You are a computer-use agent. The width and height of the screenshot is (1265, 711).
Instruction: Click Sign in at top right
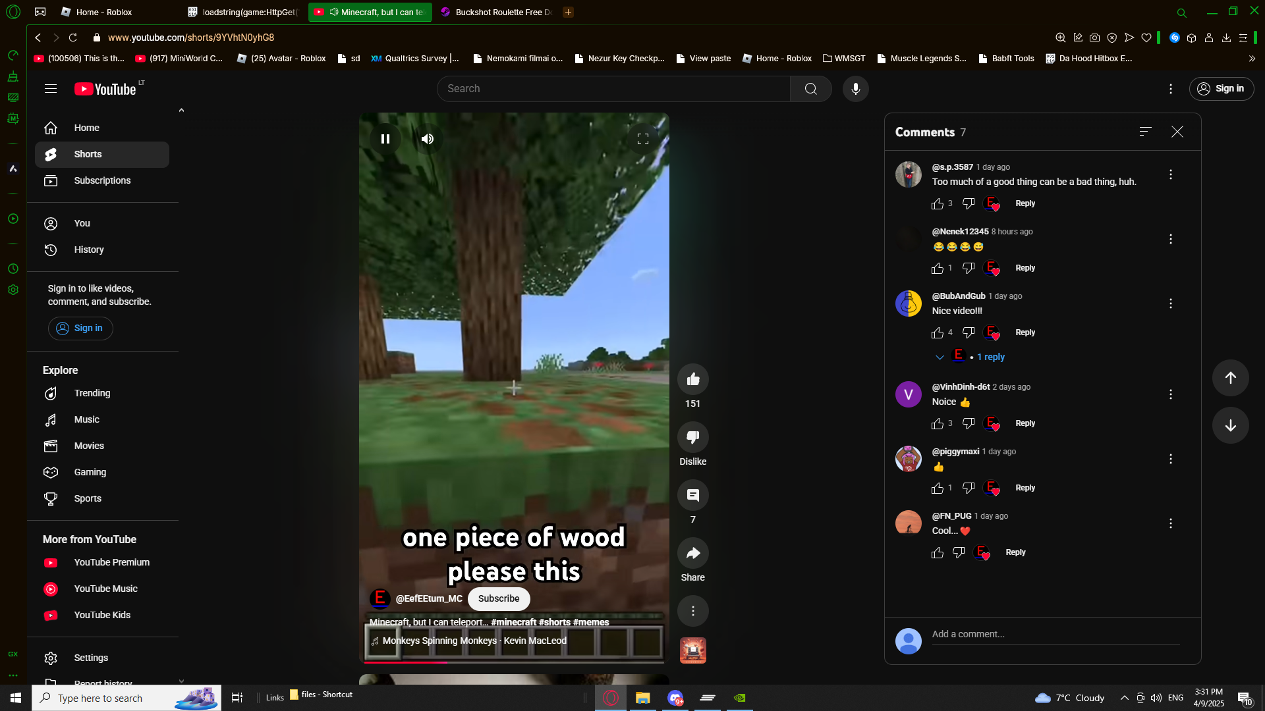coord(1222,89)
